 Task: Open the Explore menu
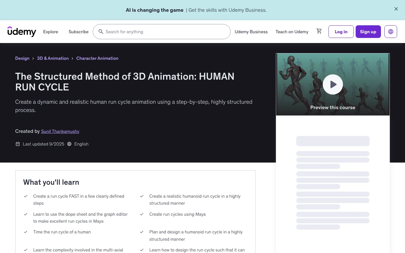click(51, 32)
